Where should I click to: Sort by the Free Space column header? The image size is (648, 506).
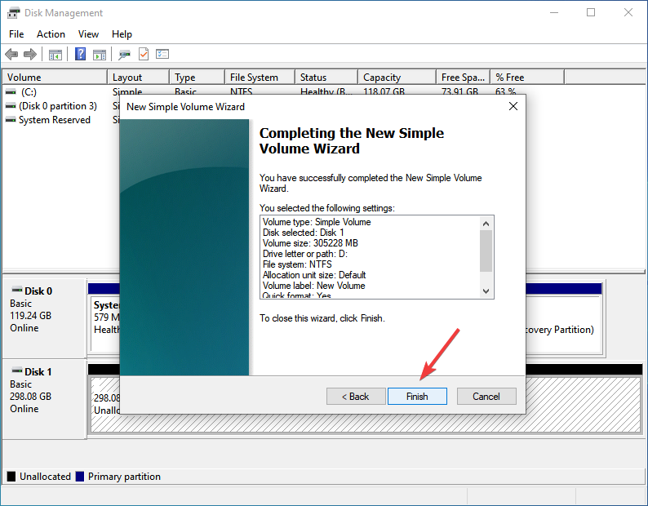pos(464,78)
